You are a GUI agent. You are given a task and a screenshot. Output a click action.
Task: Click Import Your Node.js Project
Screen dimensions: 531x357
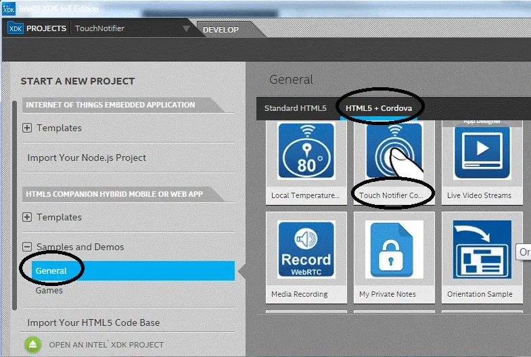(x=87, y=158)
